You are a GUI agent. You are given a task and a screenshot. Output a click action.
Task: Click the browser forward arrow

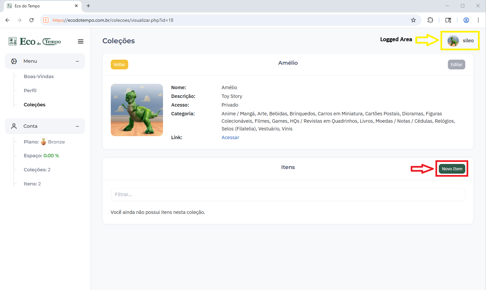(19, 20)
